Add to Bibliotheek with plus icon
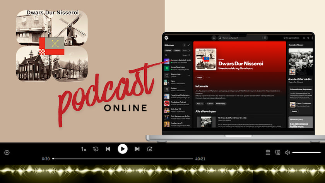 [x=184, y=45]
